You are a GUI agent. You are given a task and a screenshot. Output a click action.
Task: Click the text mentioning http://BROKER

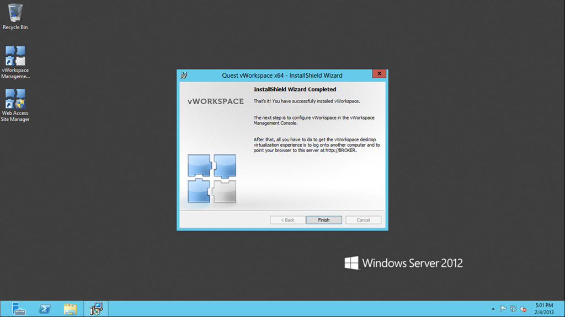click(x=316, y=145)
